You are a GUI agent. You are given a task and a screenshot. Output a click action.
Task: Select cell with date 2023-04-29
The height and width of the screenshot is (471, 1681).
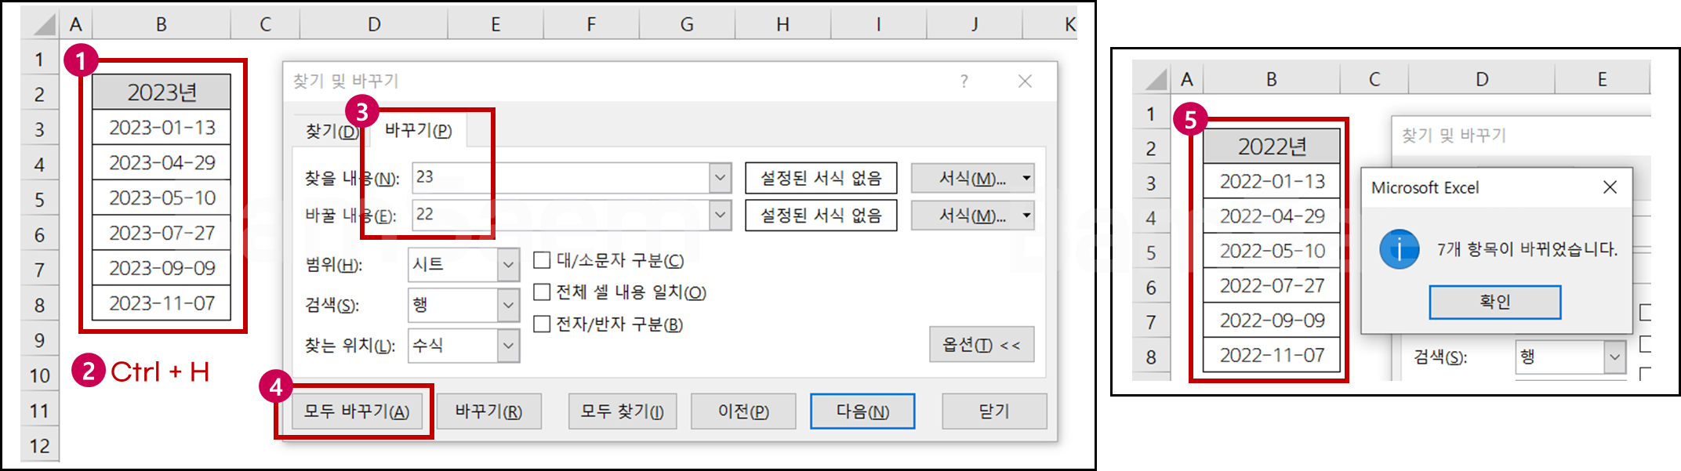(x=162, y=163)
